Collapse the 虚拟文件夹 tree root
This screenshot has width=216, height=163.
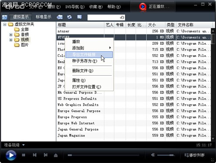coord(5,24)
